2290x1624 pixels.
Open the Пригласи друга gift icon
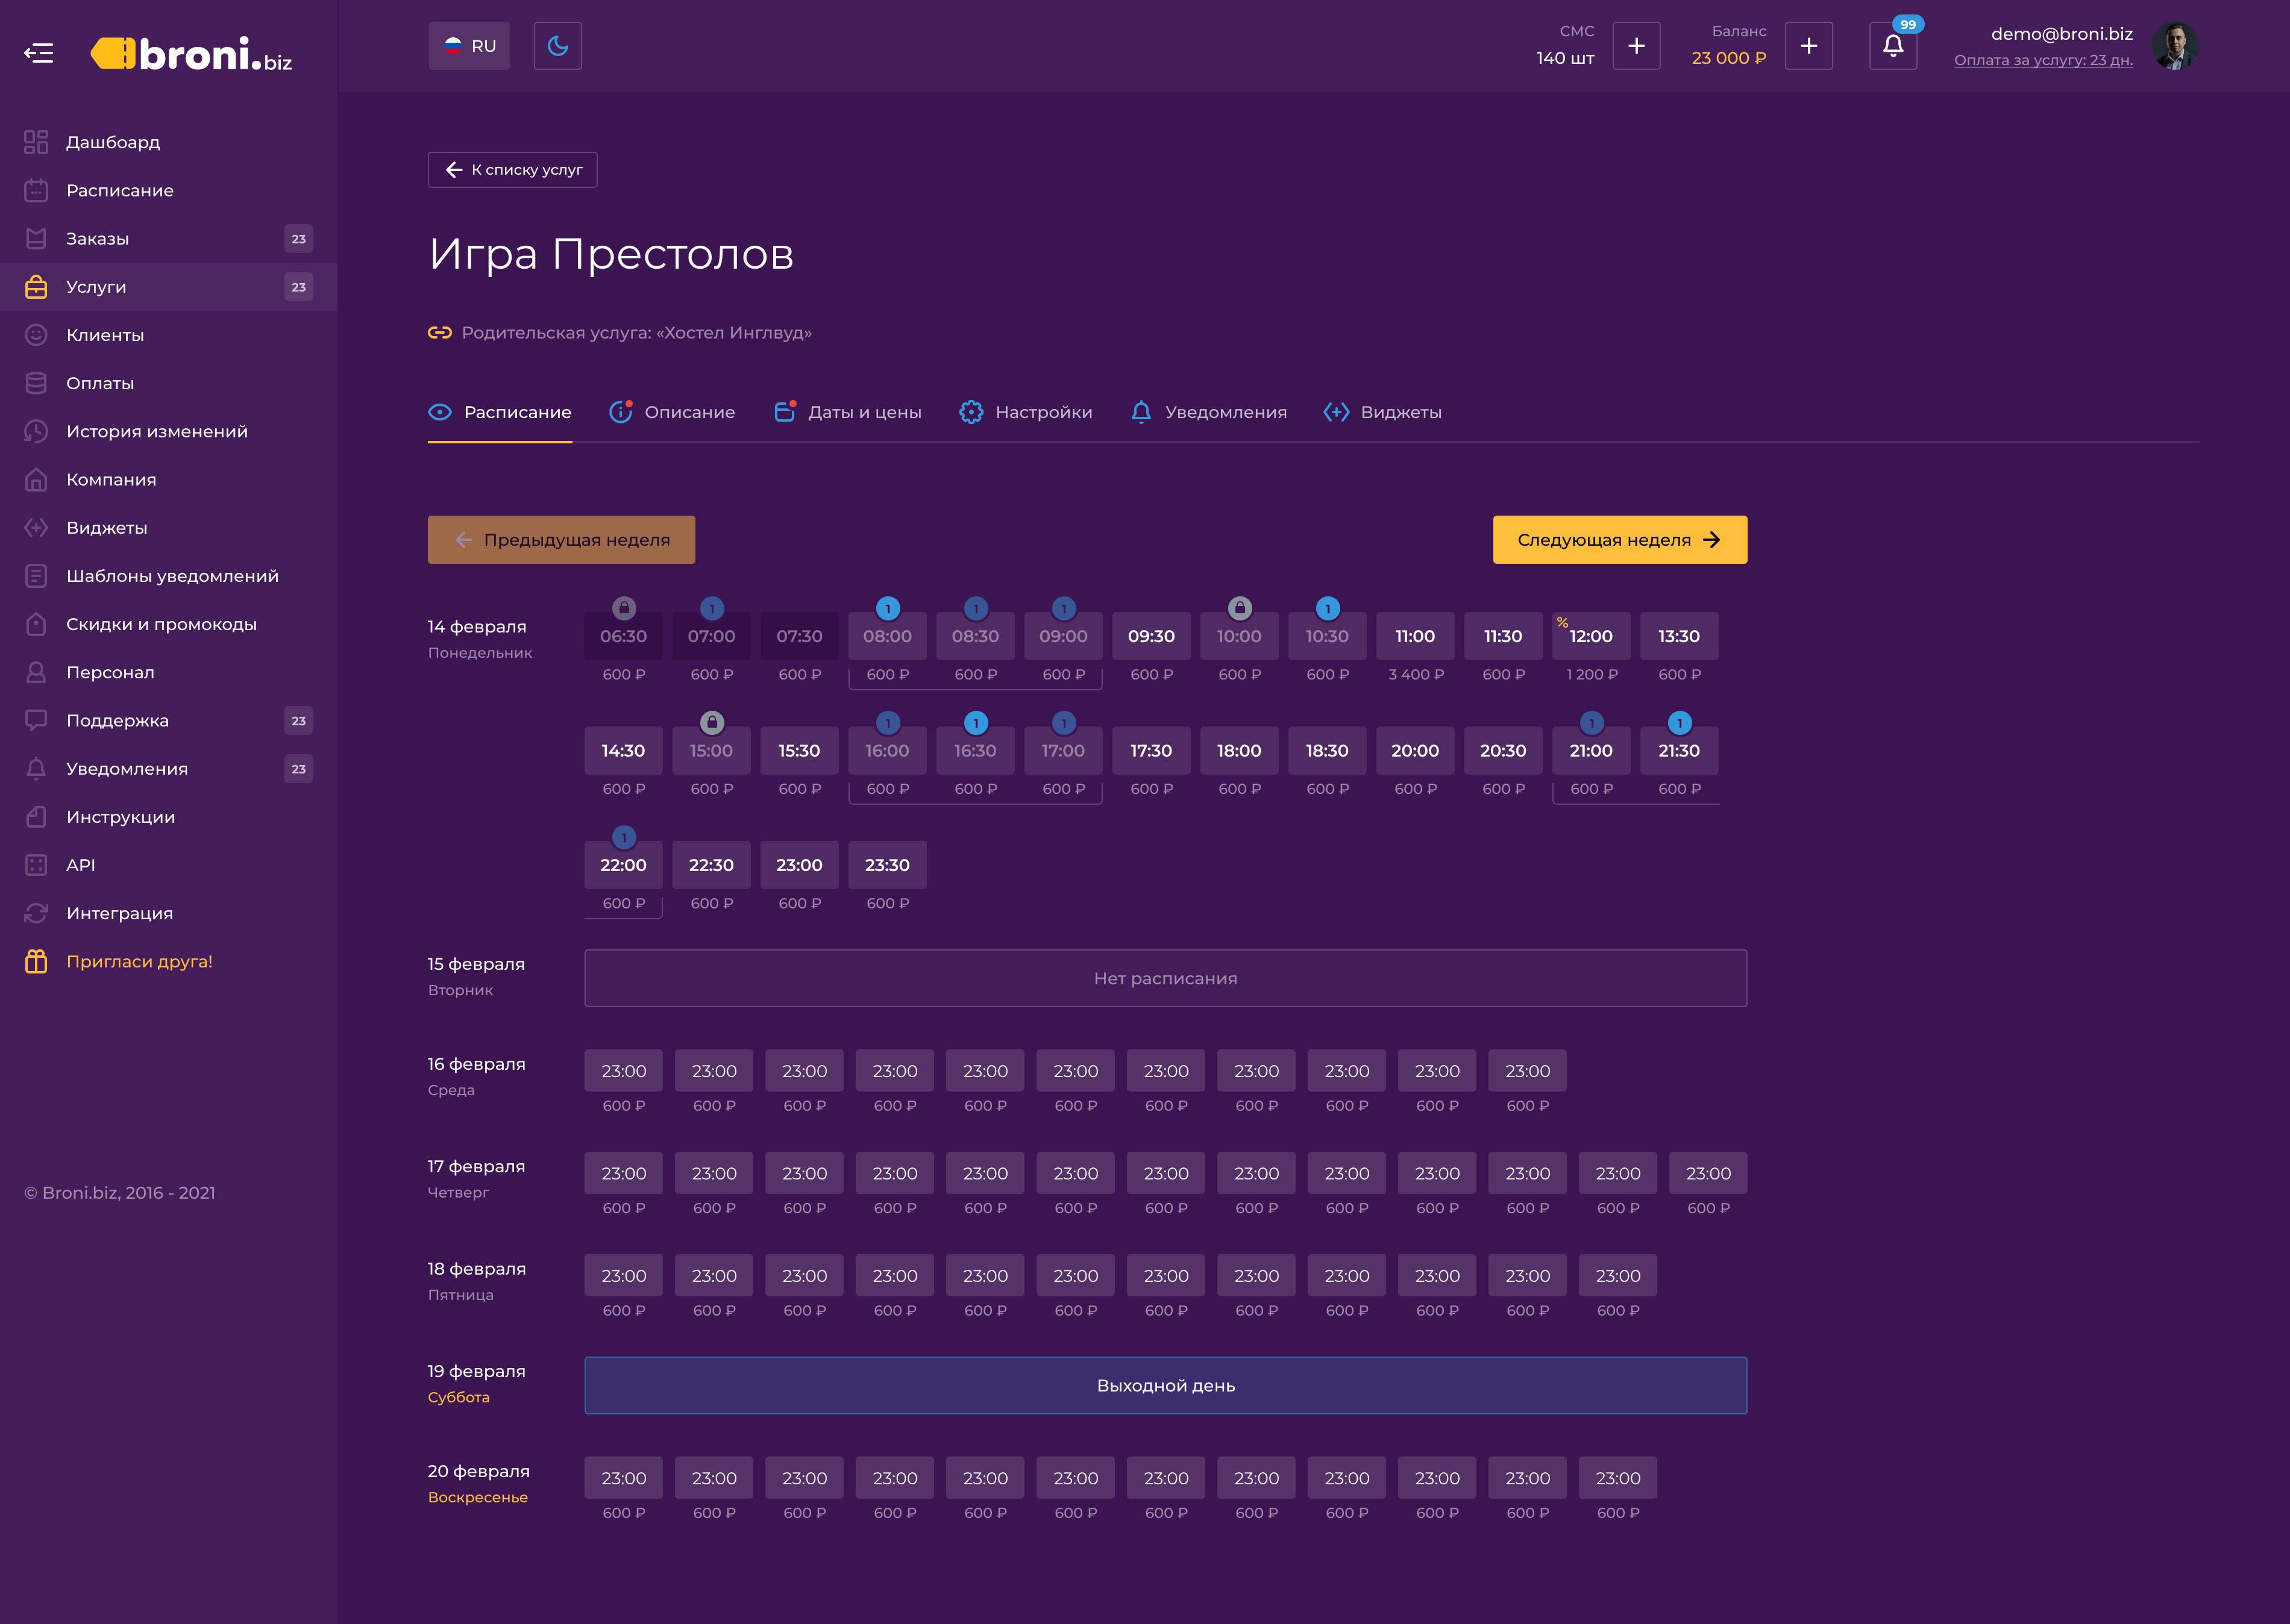point(36,961)
